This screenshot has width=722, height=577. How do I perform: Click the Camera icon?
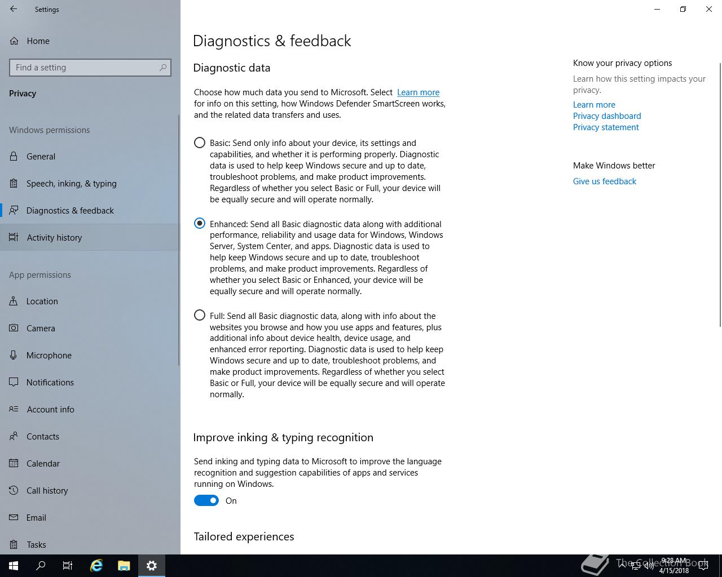[x=14, y=328]
